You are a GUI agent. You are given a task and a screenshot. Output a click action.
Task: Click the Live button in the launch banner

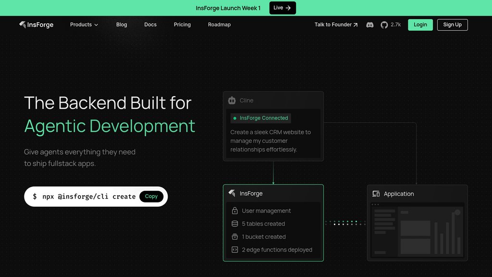tap(282, 8)
